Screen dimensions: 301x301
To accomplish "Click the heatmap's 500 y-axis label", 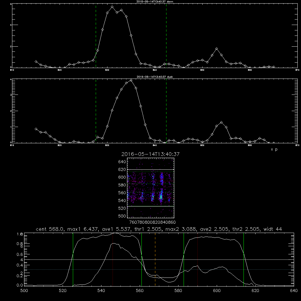I will click(x=122, y=216).
